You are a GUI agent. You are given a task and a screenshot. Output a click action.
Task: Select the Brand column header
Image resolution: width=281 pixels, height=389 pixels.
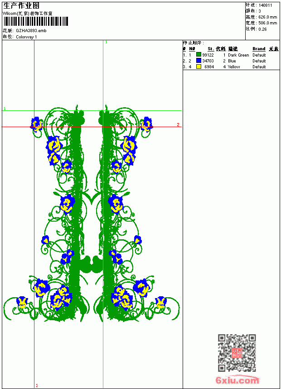coord(259,49)
